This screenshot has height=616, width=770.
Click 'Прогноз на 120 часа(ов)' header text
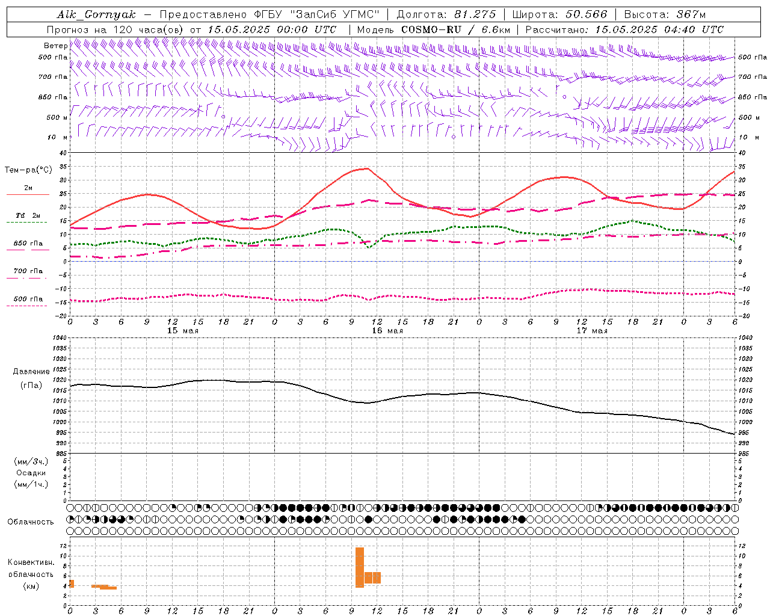click(x=115, y=29)
